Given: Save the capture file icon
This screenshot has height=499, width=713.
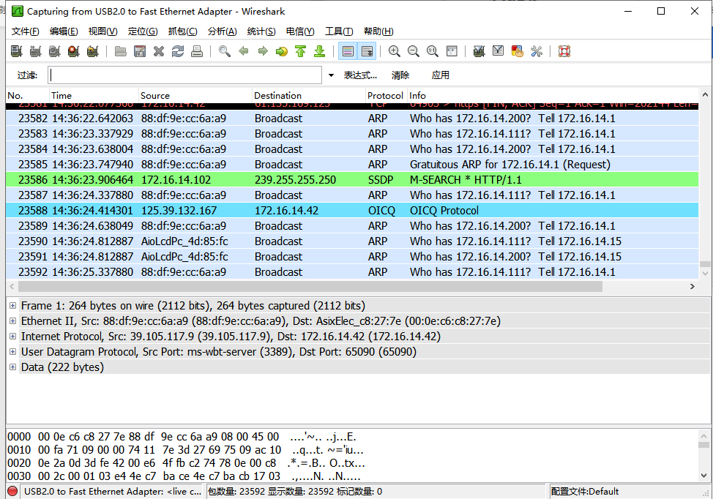Looking at the screenshot, I should [x=140, y=51].
